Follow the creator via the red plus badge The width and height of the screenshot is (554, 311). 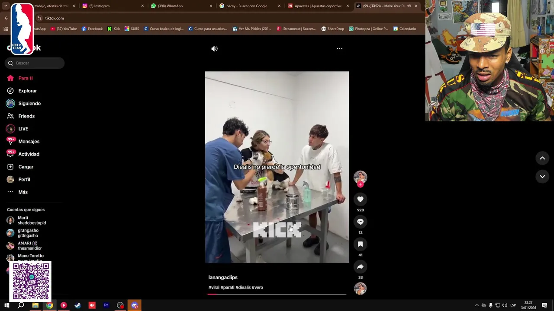360,184
